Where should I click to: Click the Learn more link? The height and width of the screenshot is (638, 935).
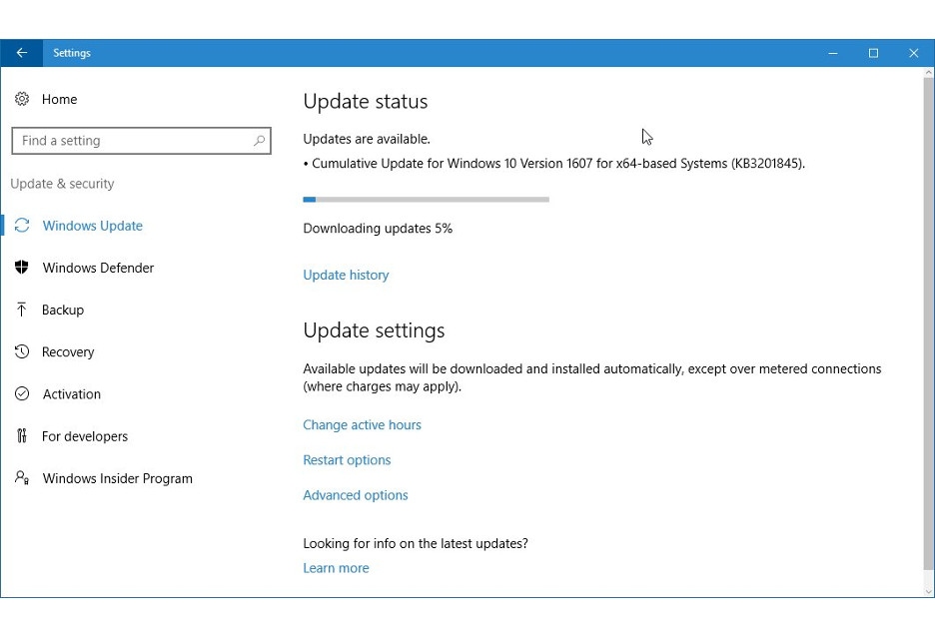336,568
